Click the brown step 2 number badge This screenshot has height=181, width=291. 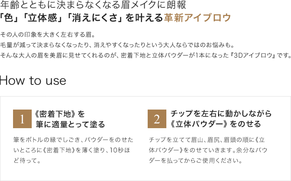(157, 119)
